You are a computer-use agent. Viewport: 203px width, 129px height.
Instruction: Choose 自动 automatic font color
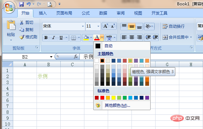pyautogui.click(x=122, y=46)
